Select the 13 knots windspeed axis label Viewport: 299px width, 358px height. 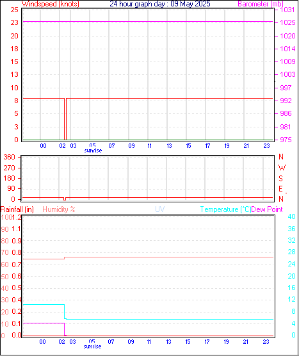[14, 74]
